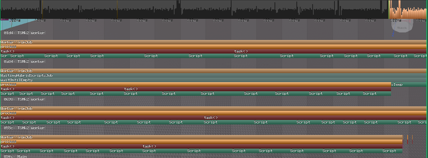Click Worker::runJob bar in the 0a84 thread

click(213, 71)
